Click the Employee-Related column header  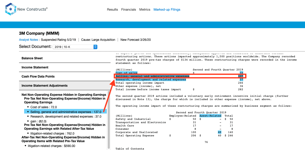pyautogui.click(x=182, y=116)
